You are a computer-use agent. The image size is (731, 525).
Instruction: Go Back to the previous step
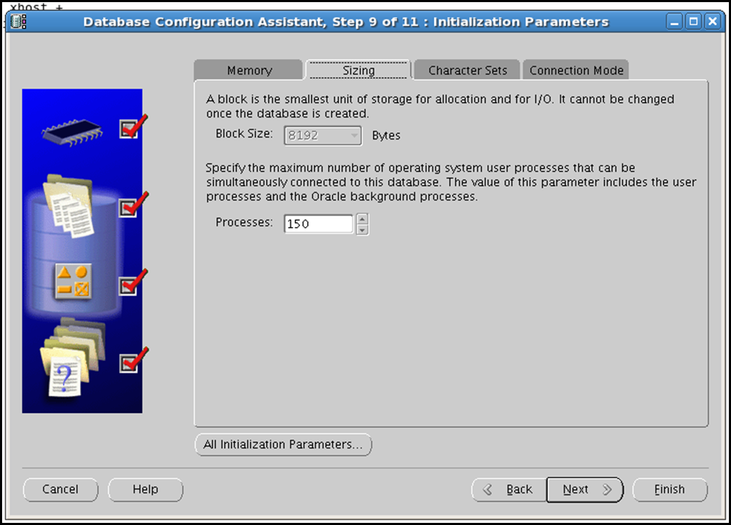tap(509, 490)
